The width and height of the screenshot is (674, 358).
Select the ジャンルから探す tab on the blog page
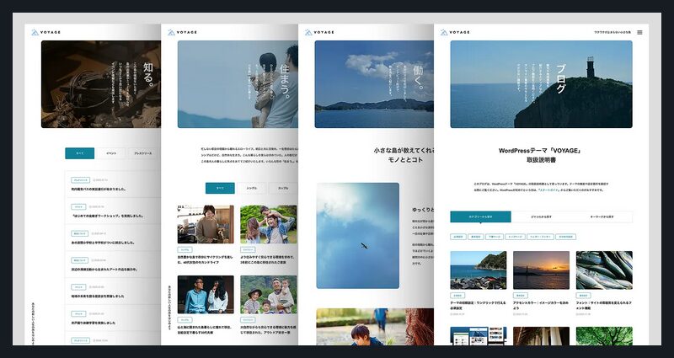tap(541, 216)
